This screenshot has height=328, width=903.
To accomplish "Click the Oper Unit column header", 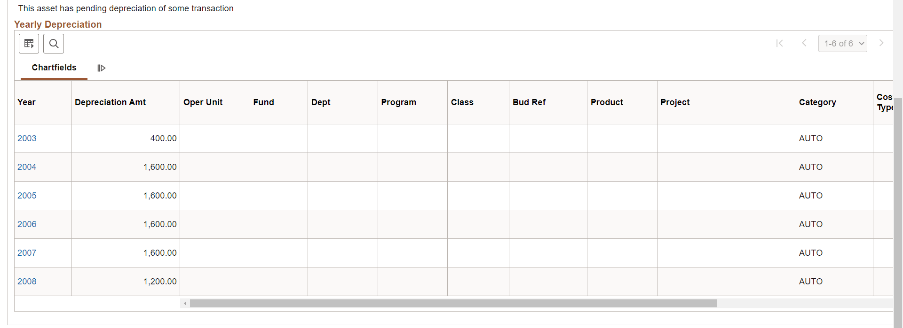I will tap(203, 102).
